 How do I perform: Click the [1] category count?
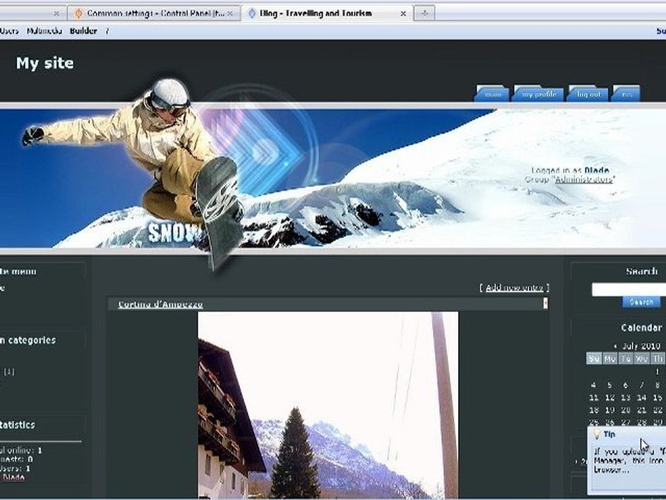coord(9,372)
